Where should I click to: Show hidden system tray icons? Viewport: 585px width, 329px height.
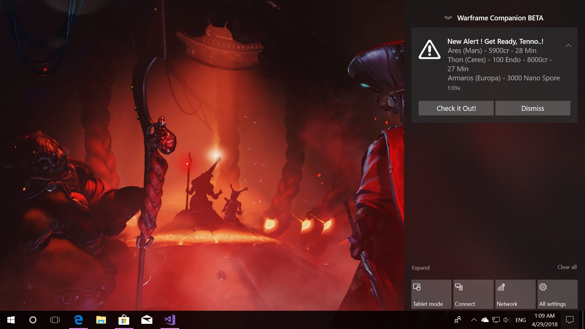(x=474, y=320)
